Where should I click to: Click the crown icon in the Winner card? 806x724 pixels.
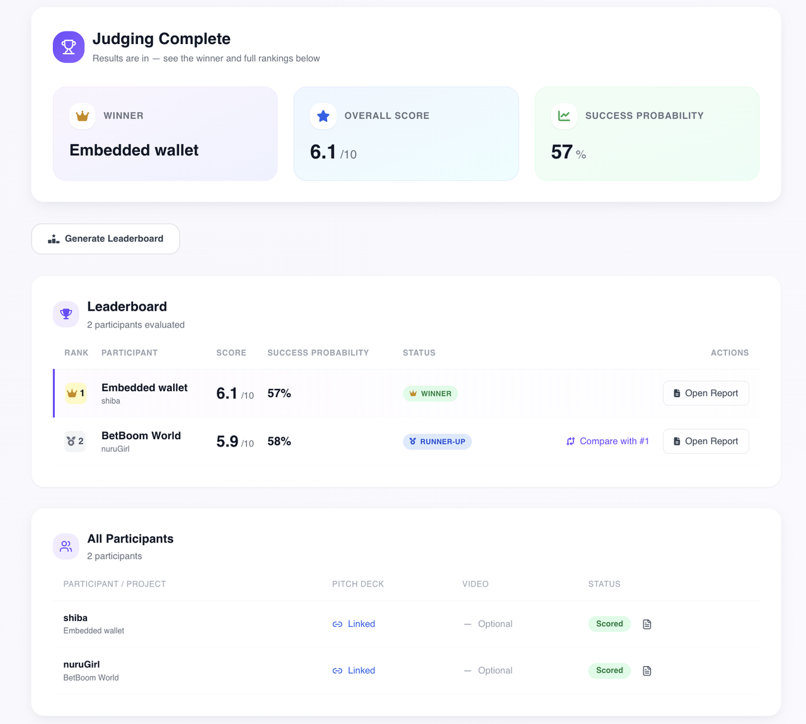point(83,116)
